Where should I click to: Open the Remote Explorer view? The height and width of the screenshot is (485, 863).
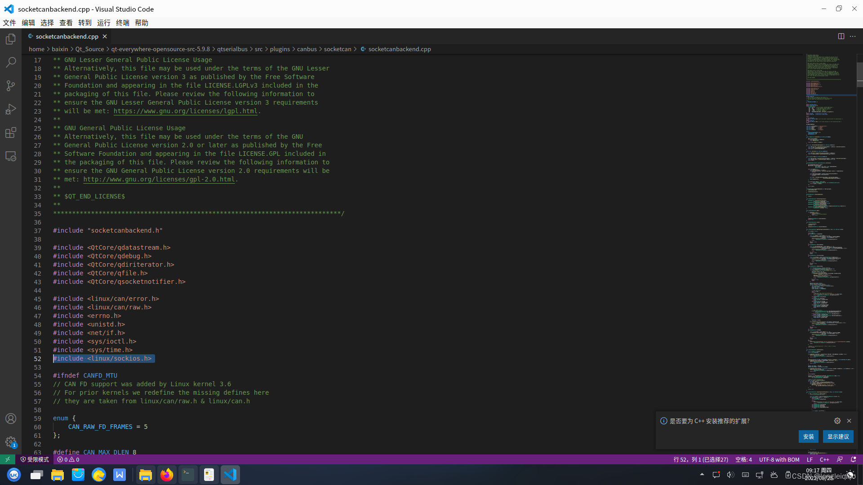(x=11, y=156)
